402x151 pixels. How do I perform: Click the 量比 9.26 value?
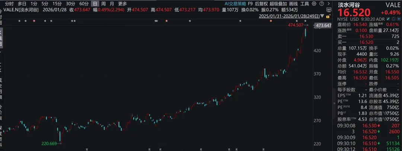pyautogui.click(x=395, y=54)
